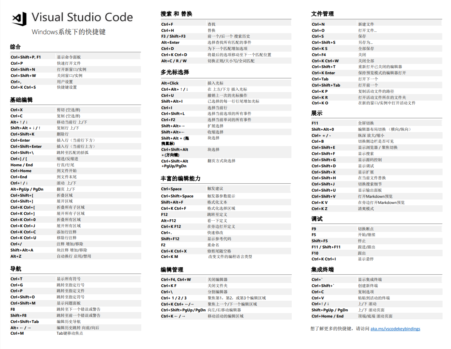Click the '导航' section heading
451x349 pixels.
point(15,269)
